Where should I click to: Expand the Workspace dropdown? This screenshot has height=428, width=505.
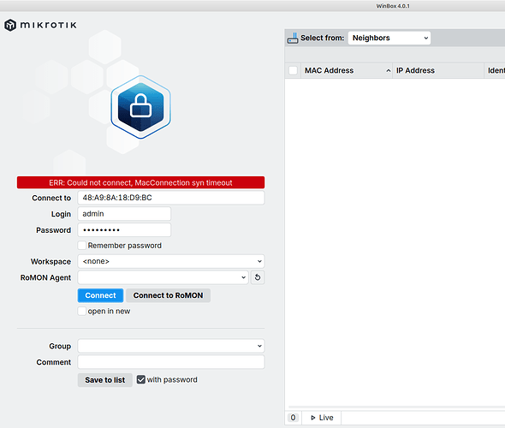tap(171, 261)
